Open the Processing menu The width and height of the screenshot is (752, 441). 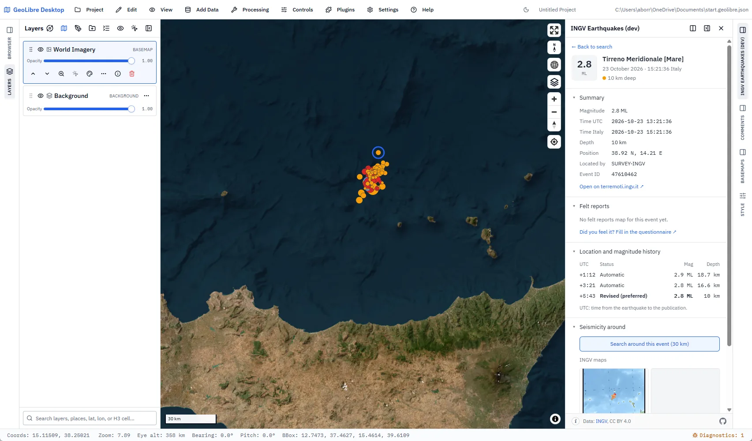(x=250, y=10)
